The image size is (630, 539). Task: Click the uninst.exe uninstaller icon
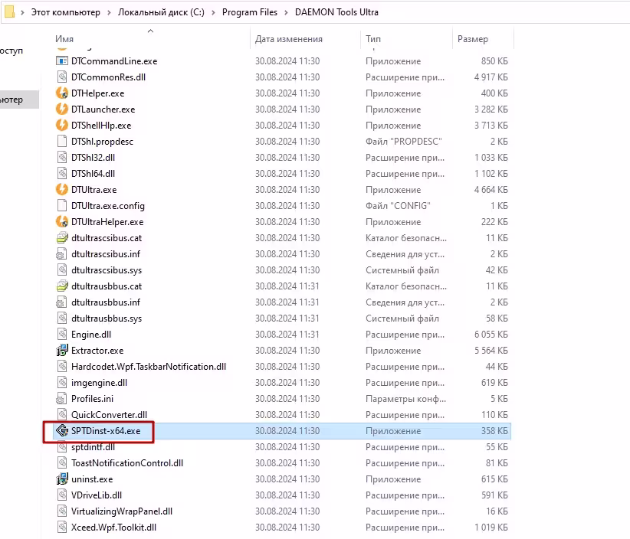click(x=63, y=479)
